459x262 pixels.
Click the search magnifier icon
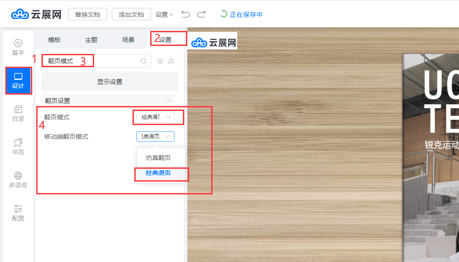144,61
